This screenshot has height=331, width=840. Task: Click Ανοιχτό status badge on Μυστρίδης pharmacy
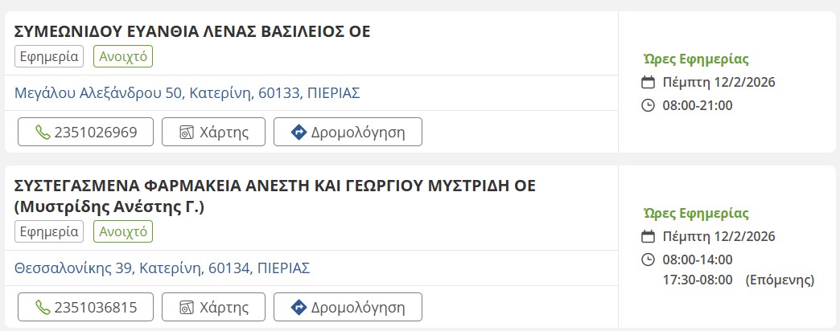[x=123, y=231]
